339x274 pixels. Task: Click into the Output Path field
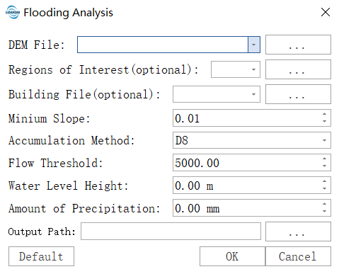(171, 232)
